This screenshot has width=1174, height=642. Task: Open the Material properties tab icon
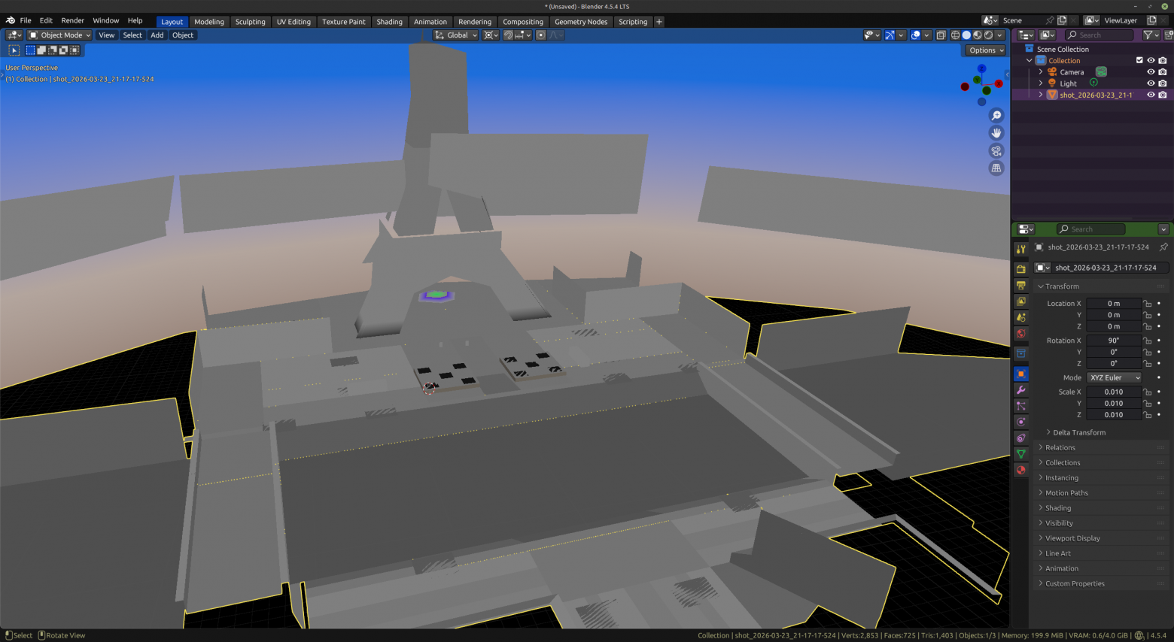[1021, 470]
